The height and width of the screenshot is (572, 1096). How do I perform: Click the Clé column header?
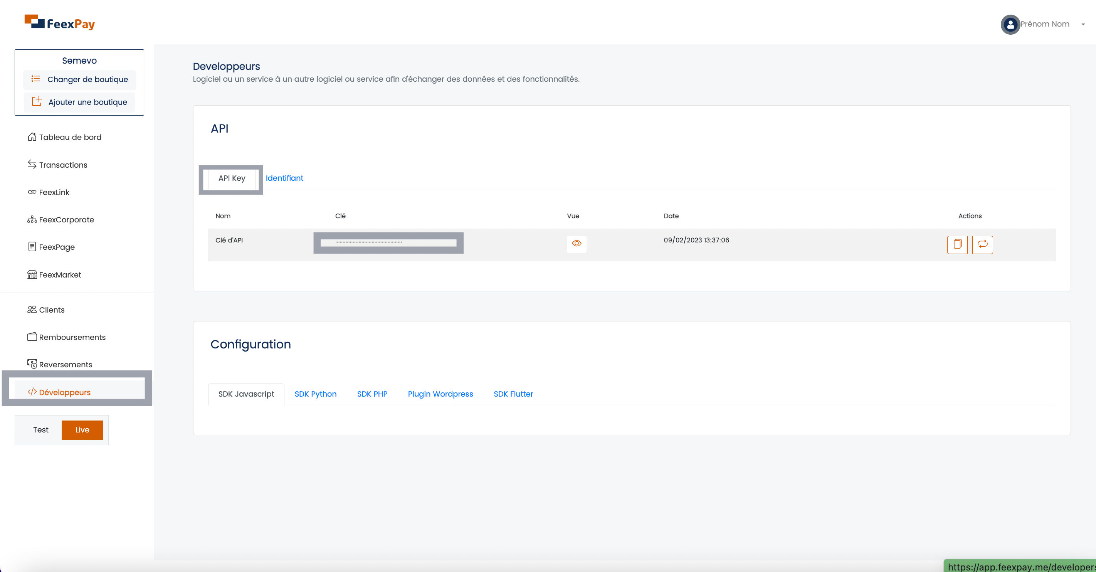[x=340, y=216]
